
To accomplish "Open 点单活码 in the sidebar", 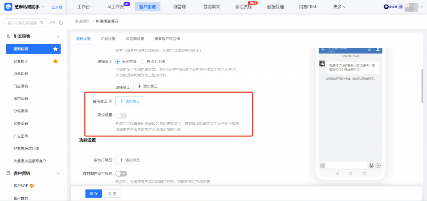I will 21,74.
